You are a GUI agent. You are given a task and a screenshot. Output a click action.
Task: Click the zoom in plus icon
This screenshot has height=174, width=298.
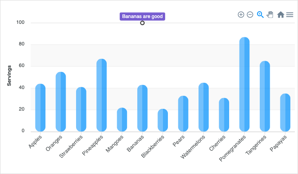(x=241, y=14)
